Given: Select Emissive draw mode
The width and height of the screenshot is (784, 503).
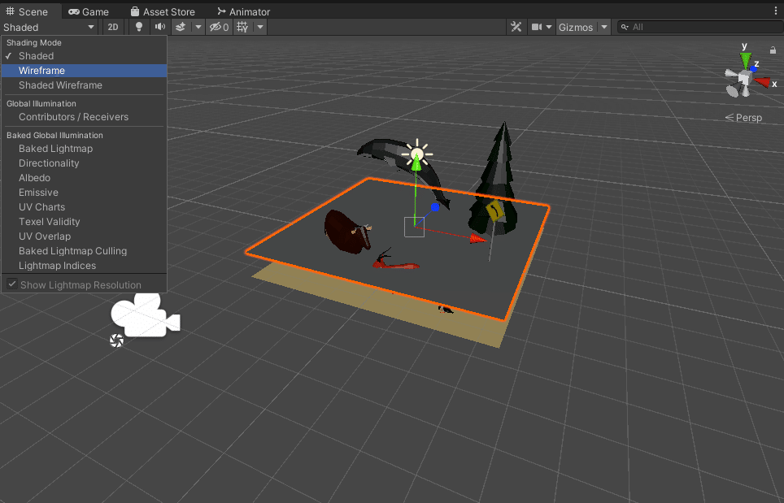Looking at the screenshot, I should tap(84, 193).
